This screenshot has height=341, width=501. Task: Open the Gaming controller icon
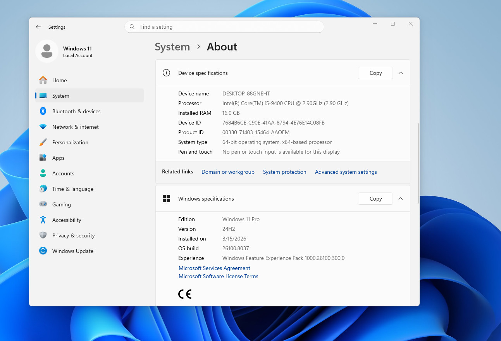click(x=43, y=204)
